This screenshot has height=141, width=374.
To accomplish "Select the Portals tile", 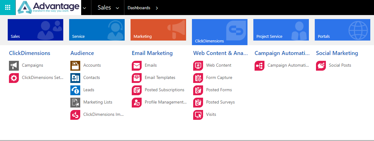I will pyautogui.click(x=343, y=30).
